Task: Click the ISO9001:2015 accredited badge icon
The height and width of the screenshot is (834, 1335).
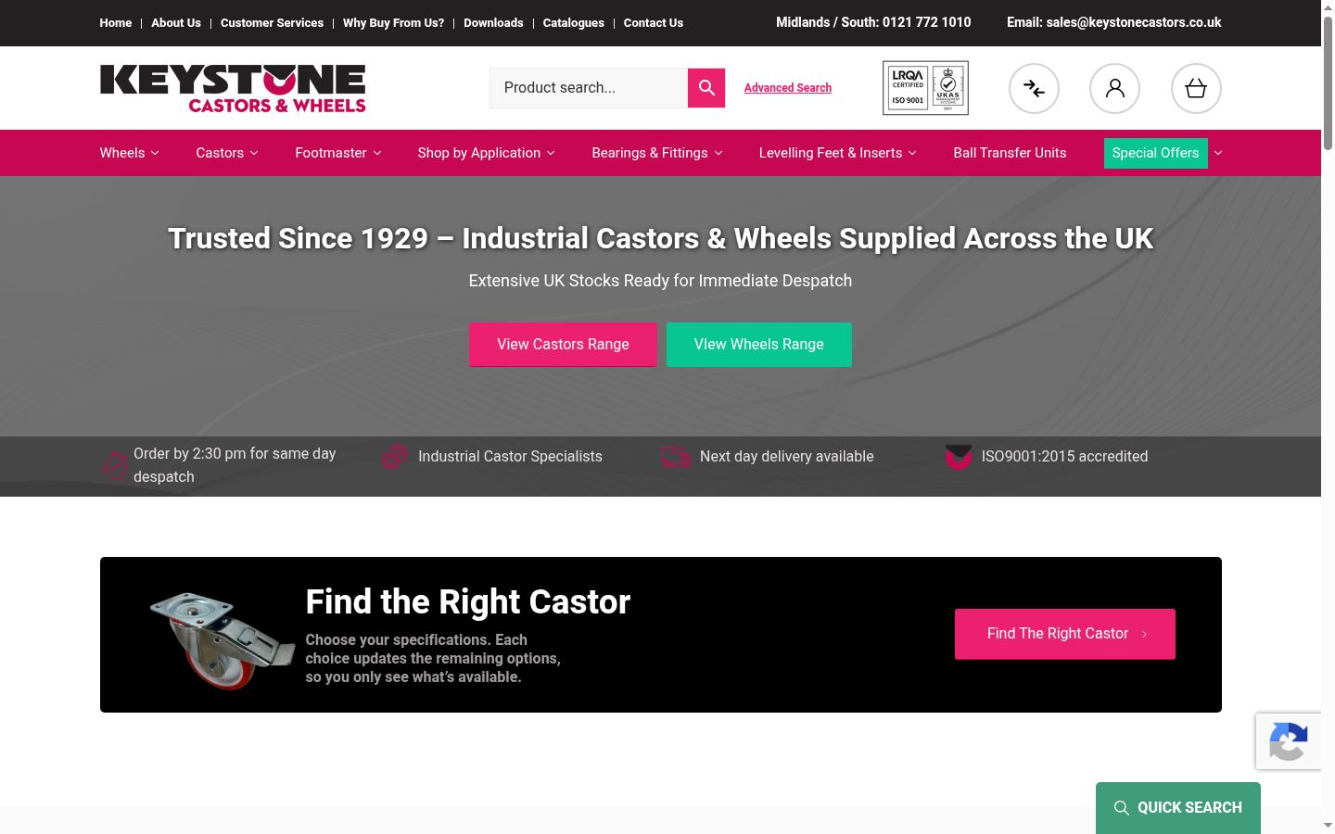Action: click(959, 456)
